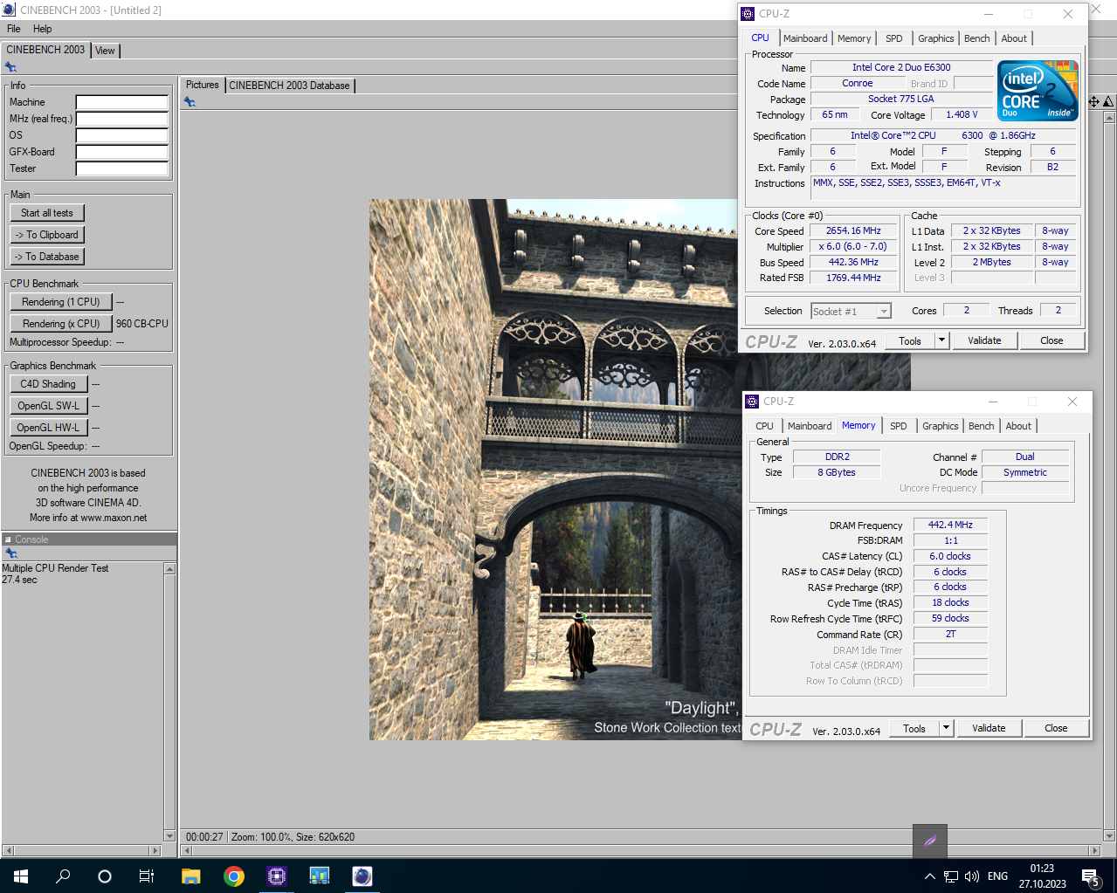Click the CINEBENCH app icon in title bar

(x=9, y=10)
